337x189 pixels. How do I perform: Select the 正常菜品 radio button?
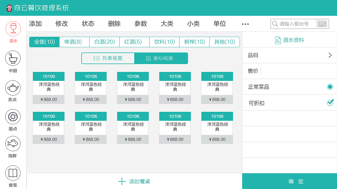click(330, 87)
